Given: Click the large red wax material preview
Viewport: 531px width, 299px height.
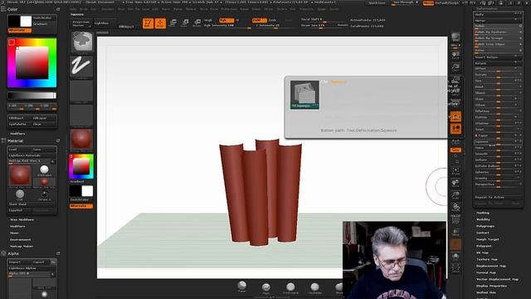Looking at the screenshot, I should 20,175.
